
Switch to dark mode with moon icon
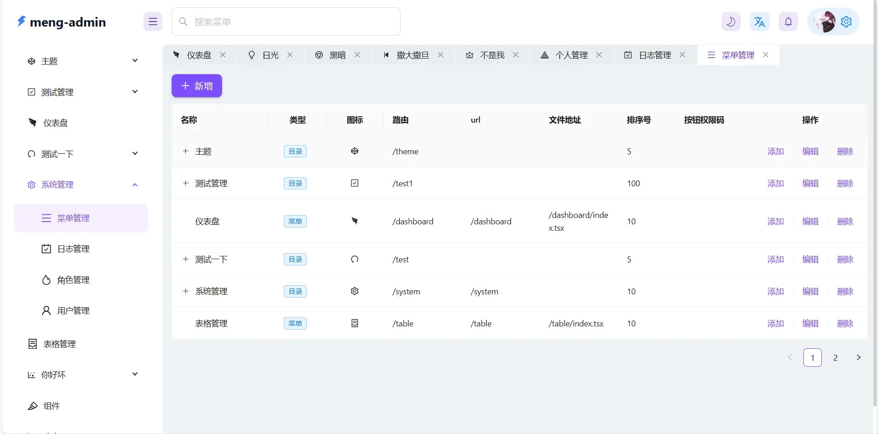coord(731,22)
